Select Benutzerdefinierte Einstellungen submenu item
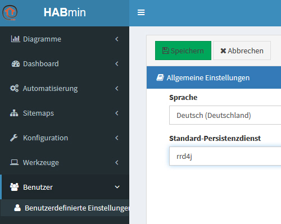The image size is (281, 224). coord(65,208)
